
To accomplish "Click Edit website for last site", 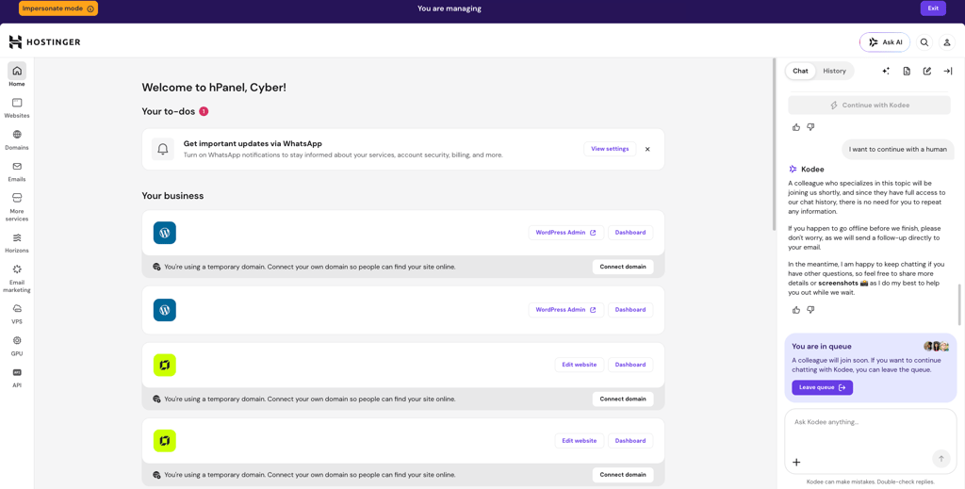I will (580, 440).
